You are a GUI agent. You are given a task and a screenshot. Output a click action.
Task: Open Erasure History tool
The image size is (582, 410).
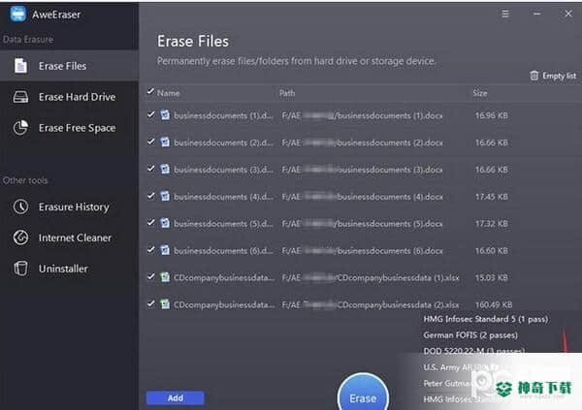pos(70,206)
